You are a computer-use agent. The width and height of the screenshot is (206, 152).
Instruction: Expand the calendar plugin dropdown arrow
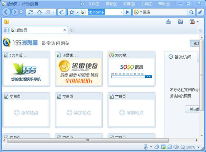(x=198, y=22)
